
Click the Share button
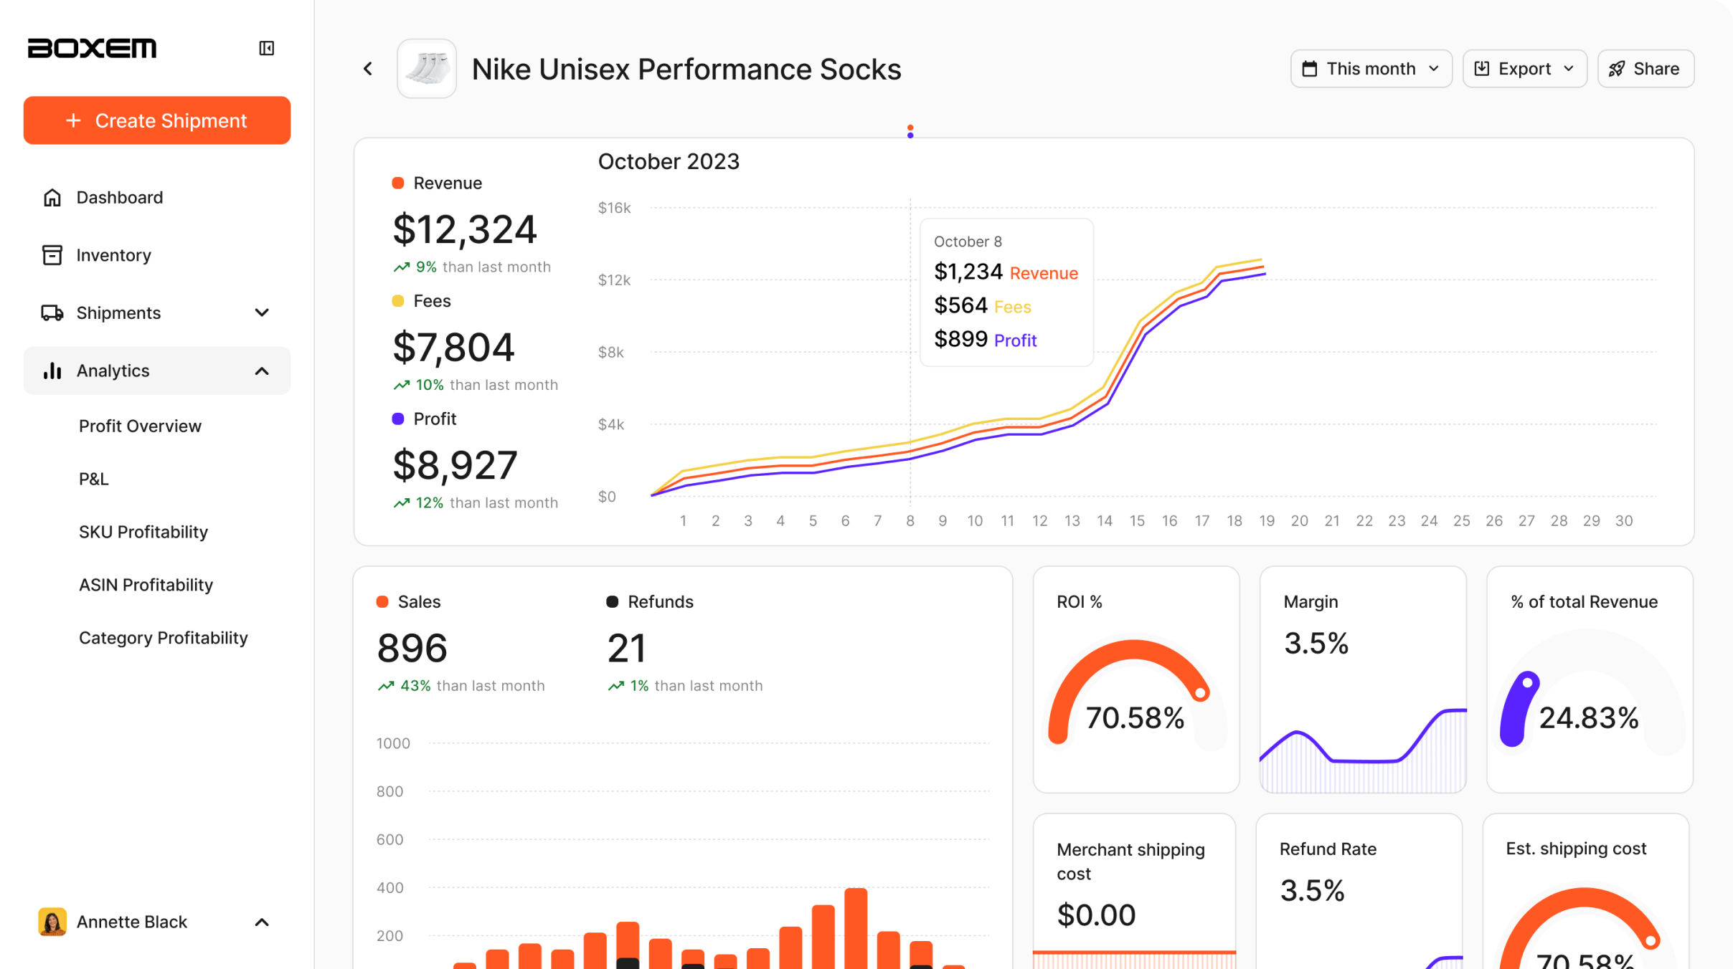pyautogui.click(x=1645, y=69)
